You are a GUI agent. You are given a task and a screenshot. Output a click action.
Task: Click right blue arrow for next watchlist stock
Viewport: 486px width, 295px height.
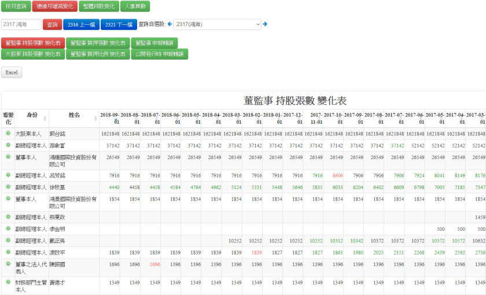(x=265, y=24)
